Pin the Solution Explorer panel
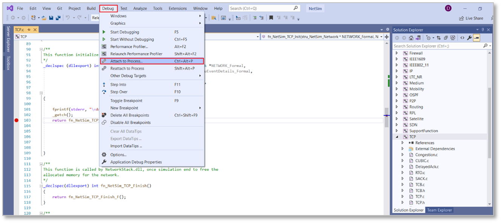501x223 pixels. [483, 30]
